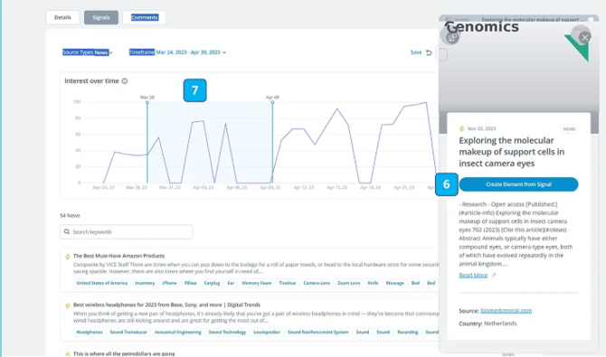Select the Earplug tag

click(212, 283)
